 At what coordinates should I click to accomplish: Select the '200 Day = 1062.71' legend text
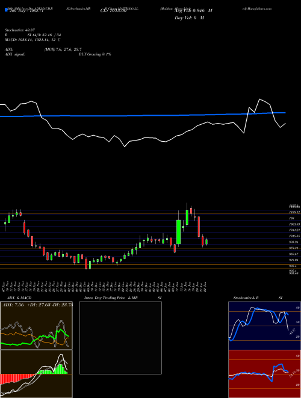click(26, 11)
